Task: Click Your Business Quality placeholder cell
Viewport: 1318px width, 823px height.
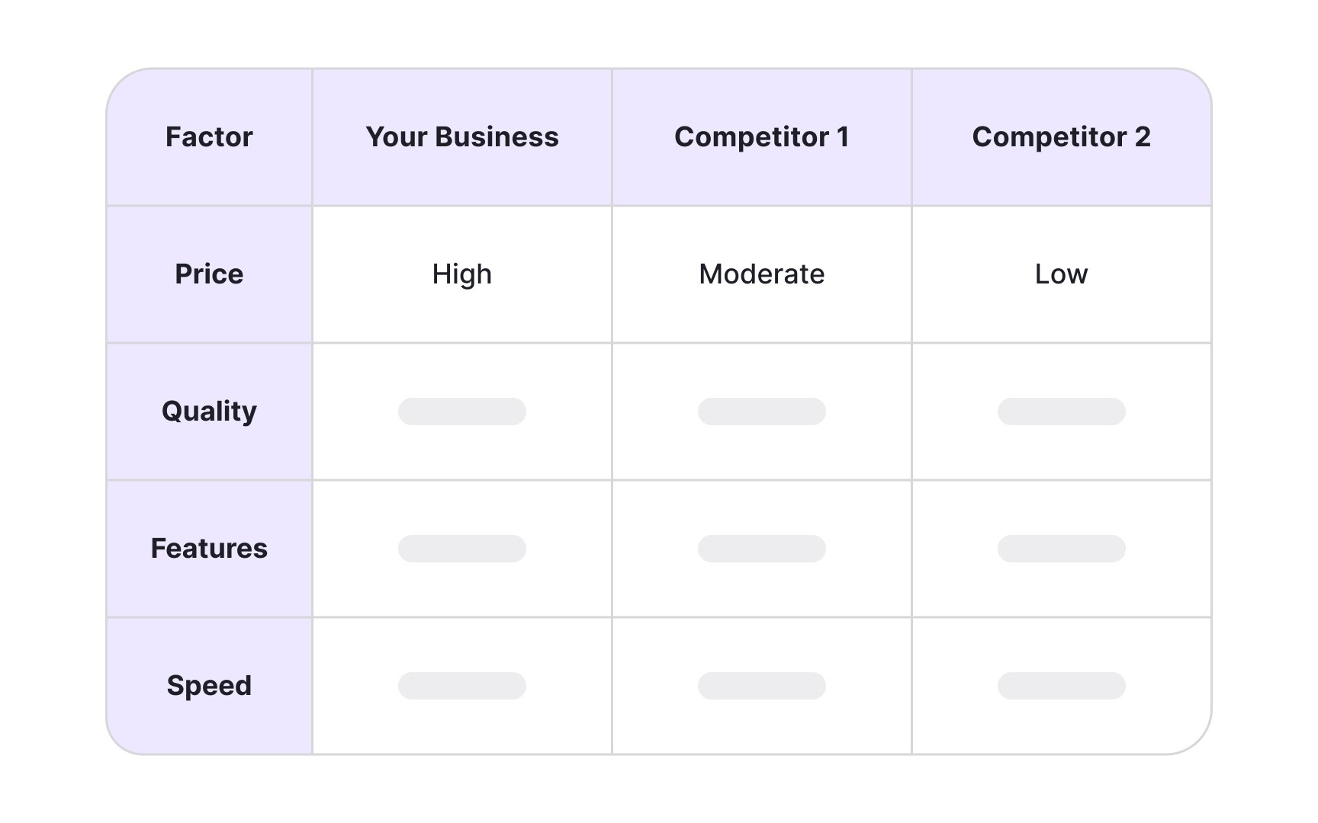Action: pos(462,411)
